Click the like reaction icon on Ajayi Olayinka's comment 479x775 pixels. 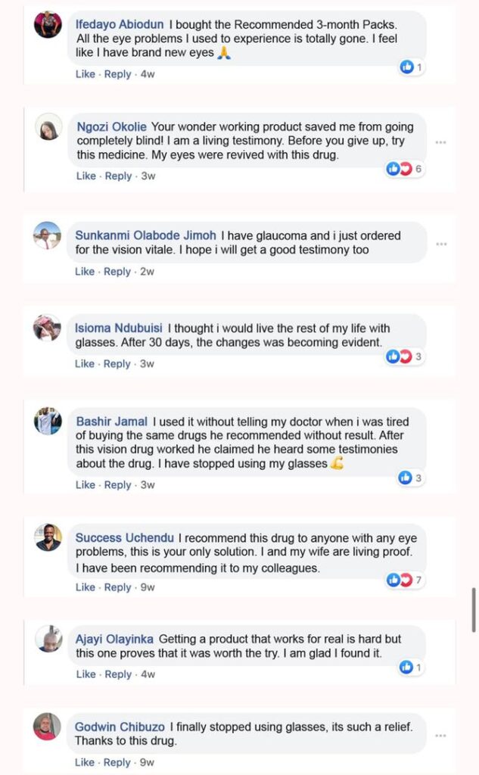[x=407, y=668]
